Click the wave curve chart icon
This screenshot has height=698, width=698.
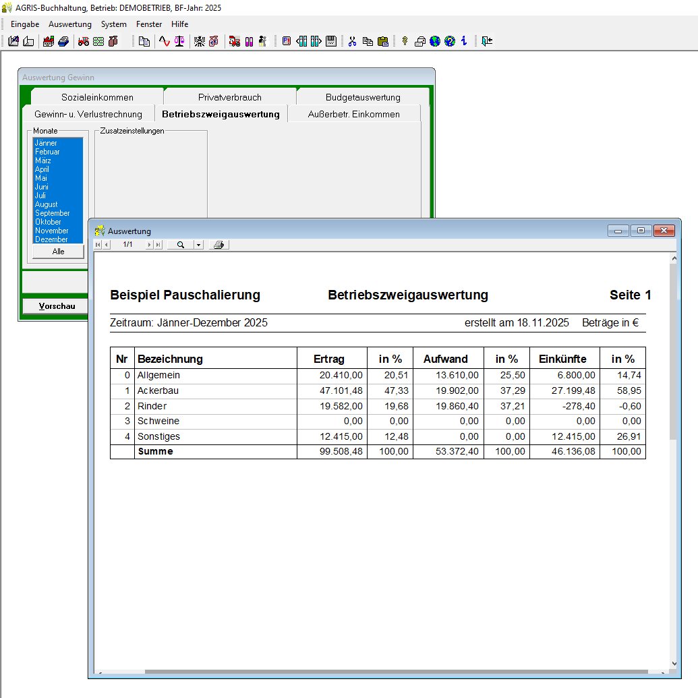(x=164, y=41)
